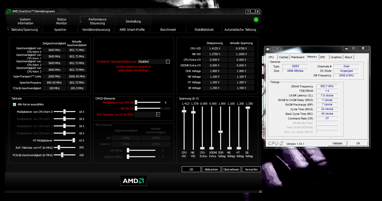Click the NB Voltage vertical slider handle
The image size is (382, 201).
pos(230,148)
